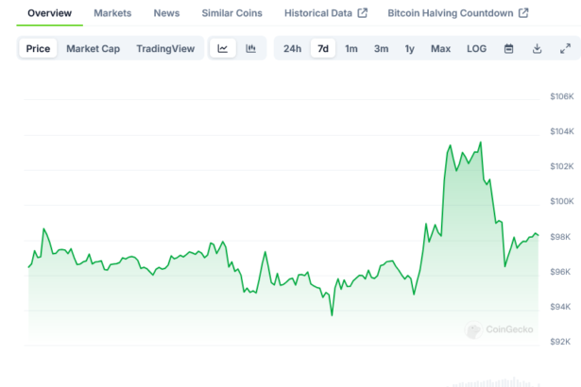Show the Max time range

(x=440, y=48)
